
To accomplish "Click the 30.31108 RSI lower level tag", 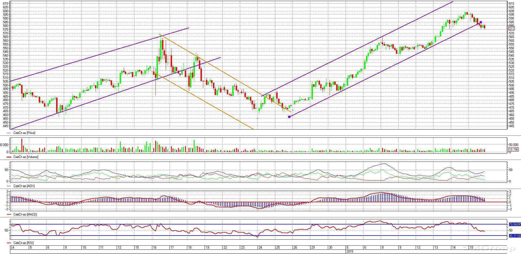I will [515, 236].
